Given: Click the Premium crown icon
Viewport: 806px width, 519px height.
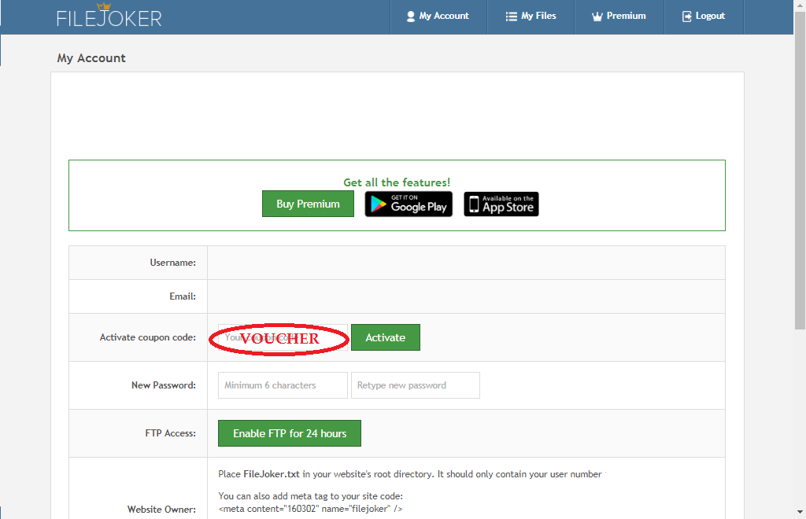Looking at the screenshot, I should 597,17.
